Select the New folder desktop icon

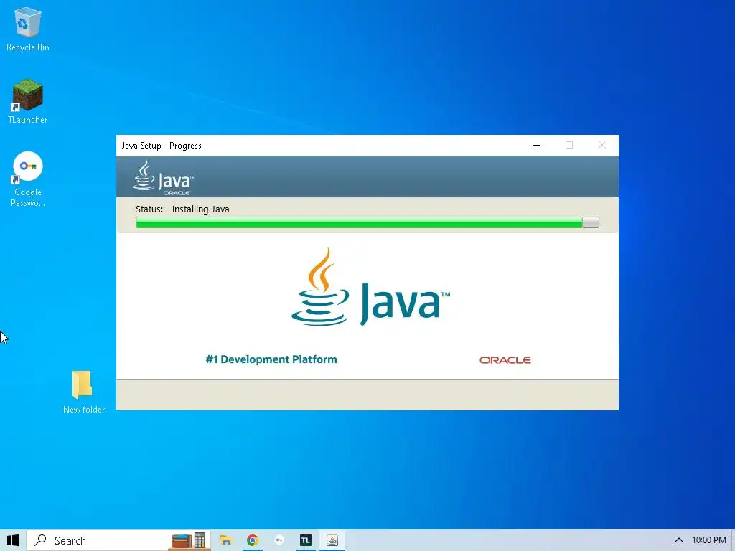click(x=83, y=392)
